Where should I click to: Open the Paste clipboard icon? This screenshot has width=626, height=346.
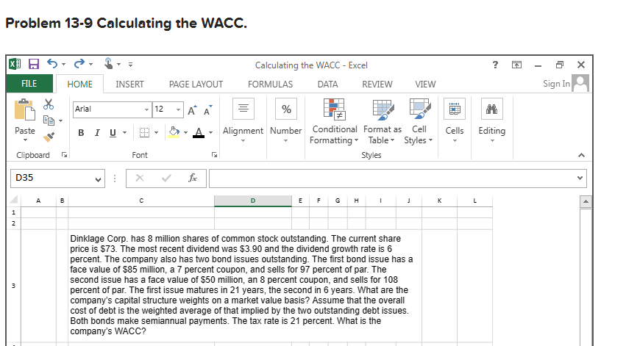(x=25, y=109)
